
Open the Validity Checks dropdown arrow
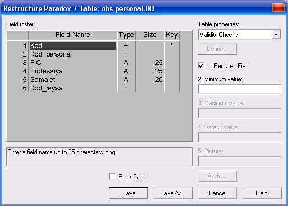tap(276, 34)
